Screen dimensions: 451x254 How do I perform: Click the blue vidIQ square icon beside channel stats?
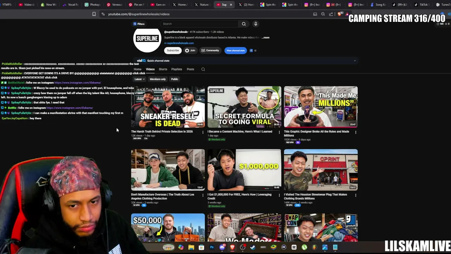pos(251,50)
